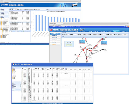
Task: Select the highlighted row in the flight cost table
Action: click(20, 22)
